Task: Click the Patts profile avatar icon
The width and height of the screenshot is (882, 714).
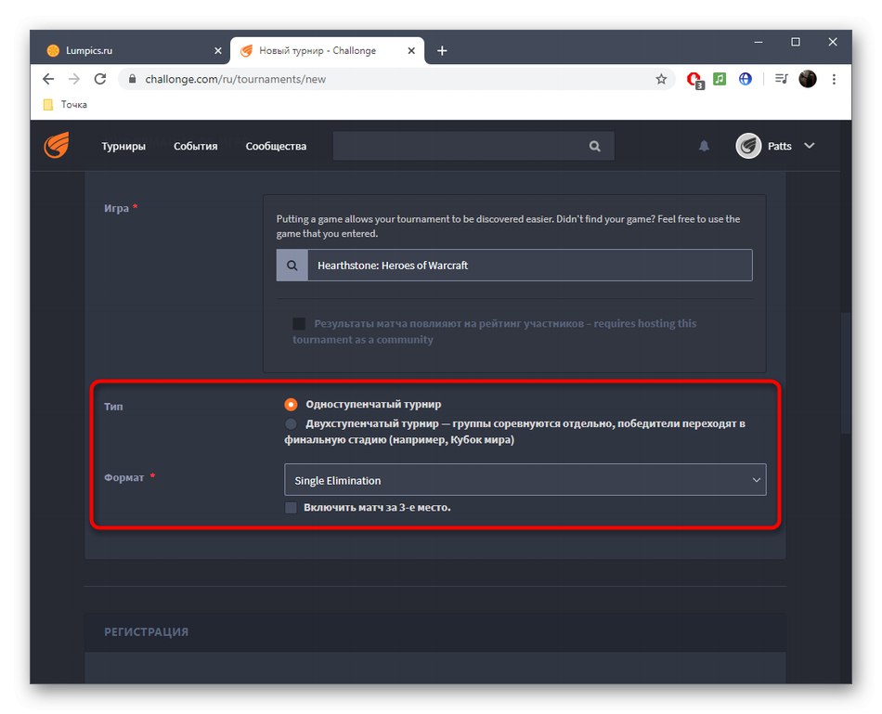Action: [748, 145]
